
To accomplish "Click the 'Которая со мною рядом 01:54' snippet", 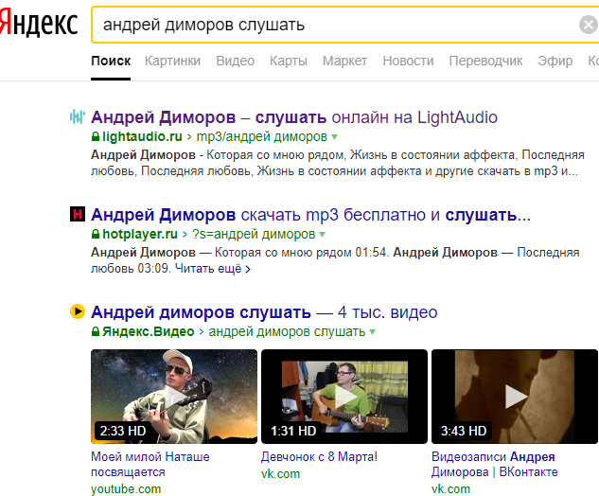I will click(301, 252).
